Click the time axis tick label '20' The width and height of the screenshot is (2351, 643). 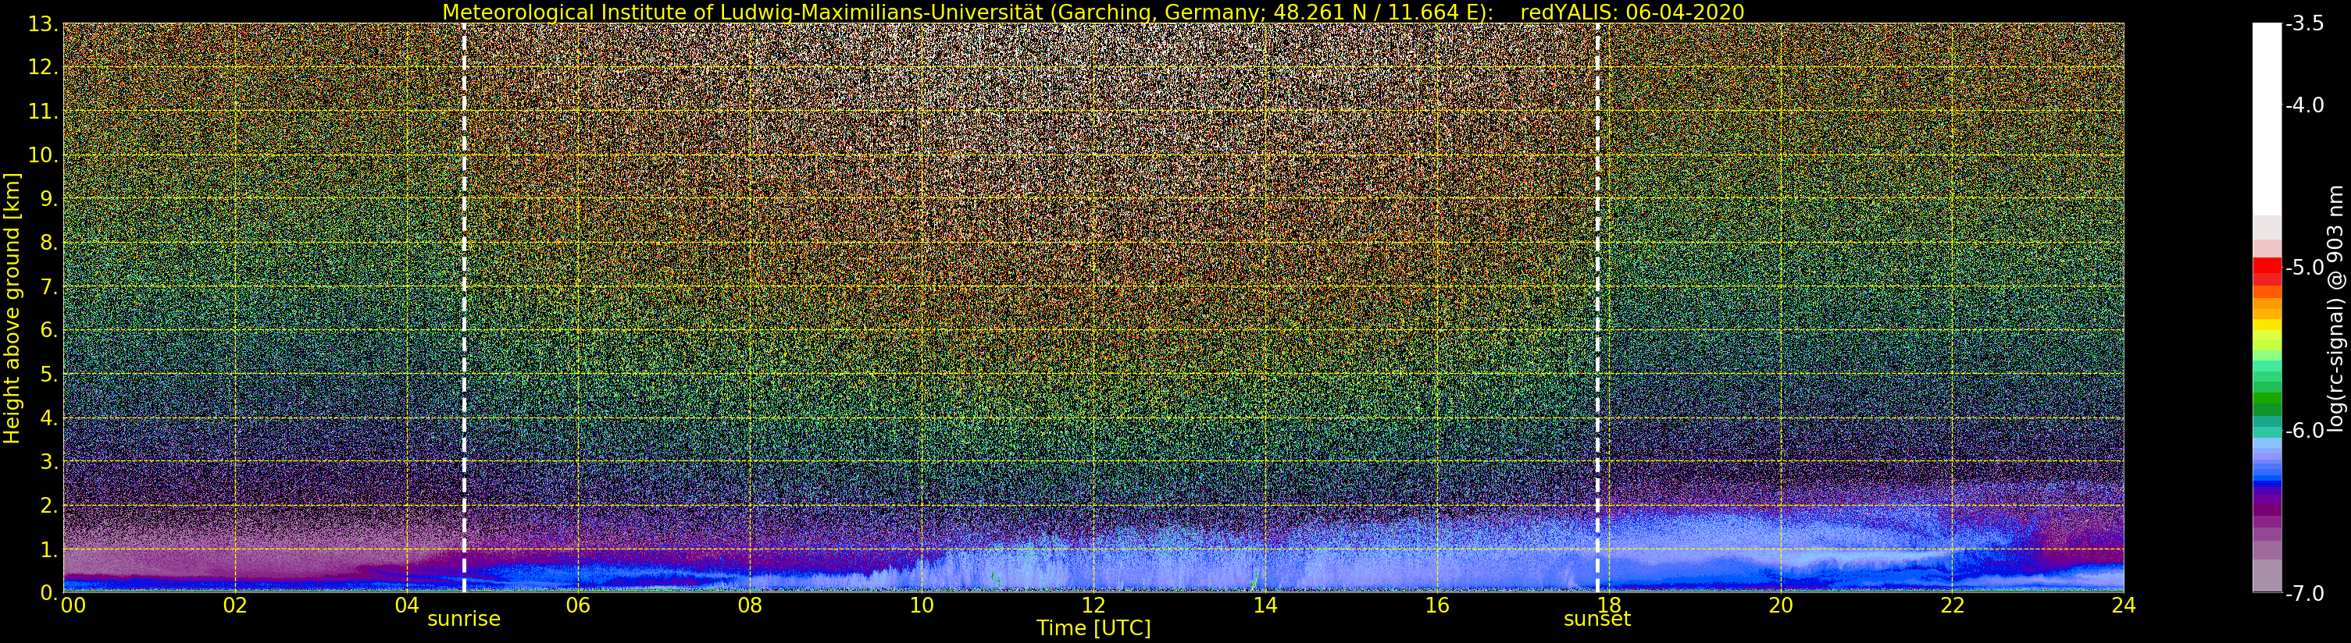(x=1781, y=606)
